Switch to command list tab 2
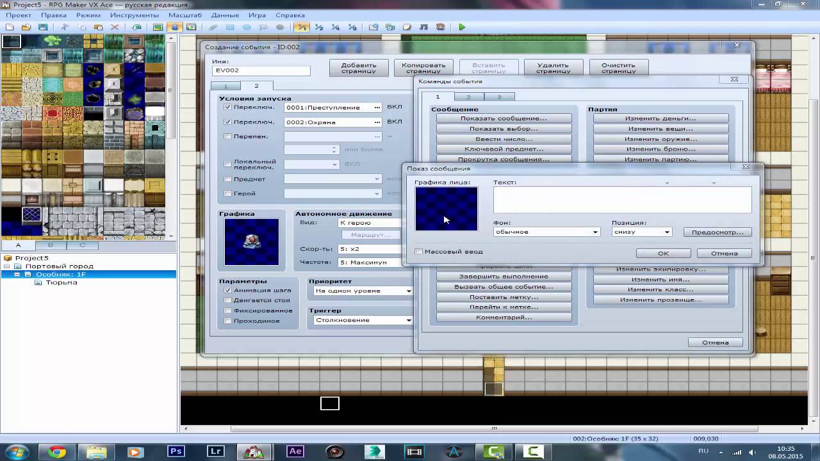The image size is (820, 461). click(x=468, y=97)
